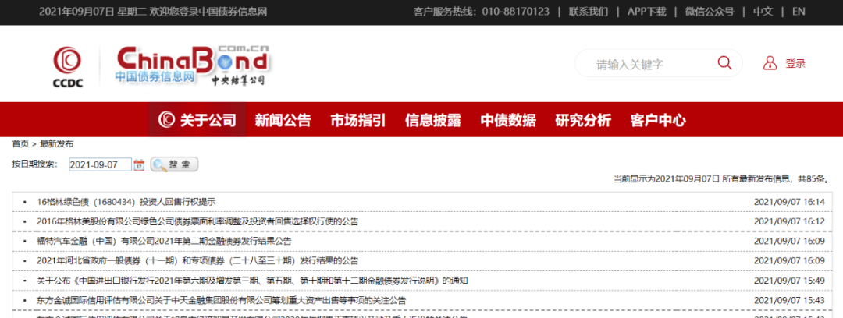The image size is (843, 318).
Task: Click 最新发布 breadcrumb text
Action: tap(56, 143)
